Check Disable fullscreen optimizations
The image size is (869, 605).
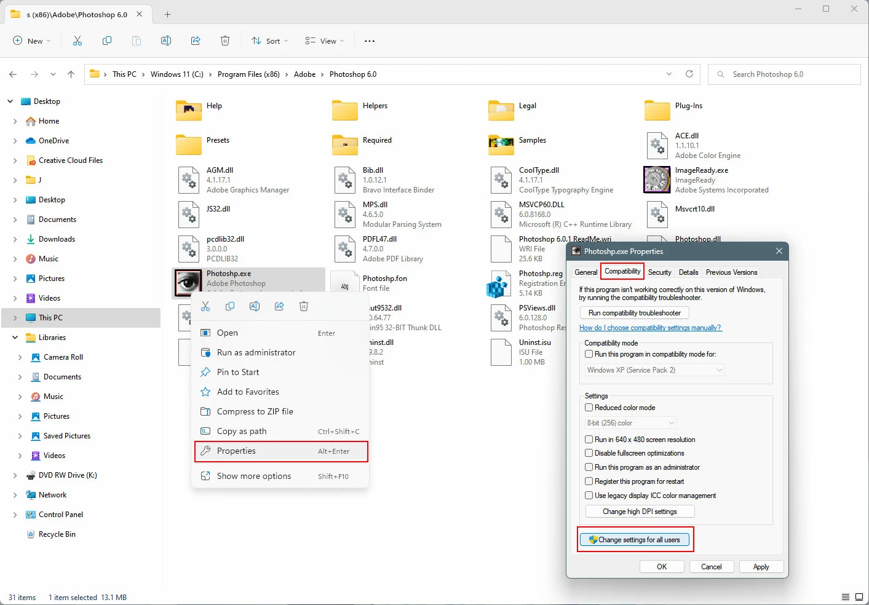[x=589, y=453]
